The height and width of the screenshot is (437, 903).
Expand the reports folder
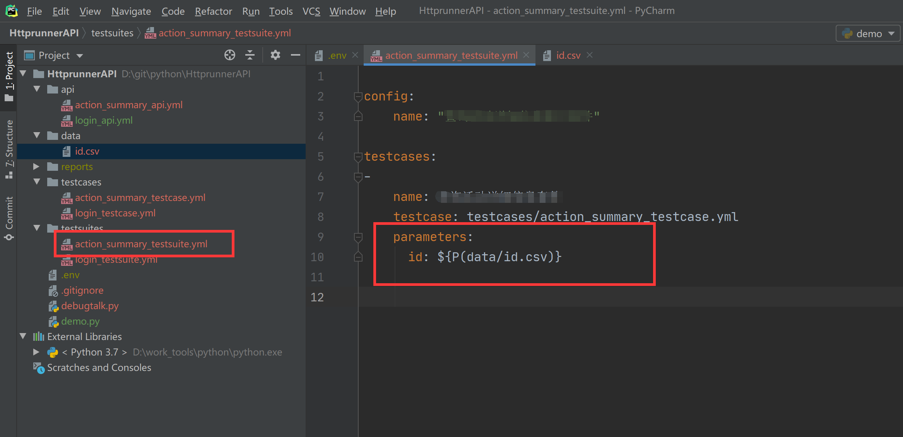[x=36, y=167]
